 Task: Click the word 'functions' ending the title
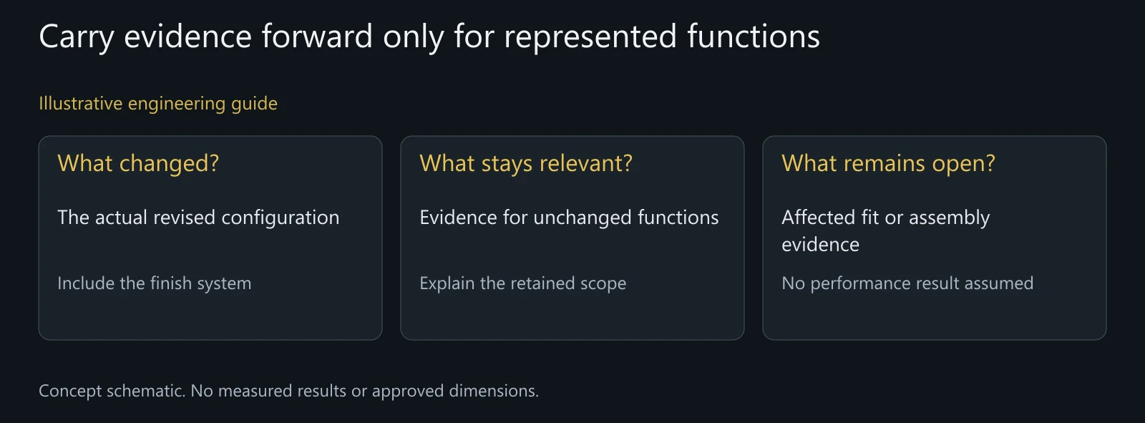(x=754, y=37)
